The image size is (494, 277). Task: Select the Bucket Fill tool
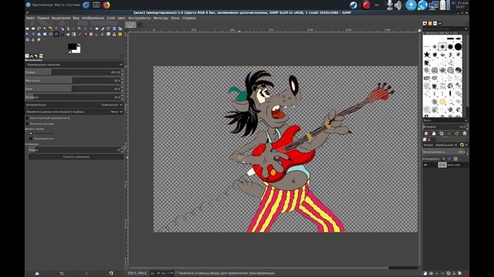tap(69, 34)
